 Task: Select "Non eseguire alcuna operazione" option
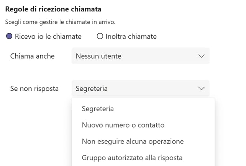click(x=133, y=142)
